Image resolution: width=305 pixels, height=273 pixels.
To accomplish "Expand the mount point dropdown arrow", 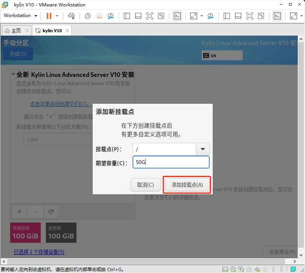I will (203, 149).
